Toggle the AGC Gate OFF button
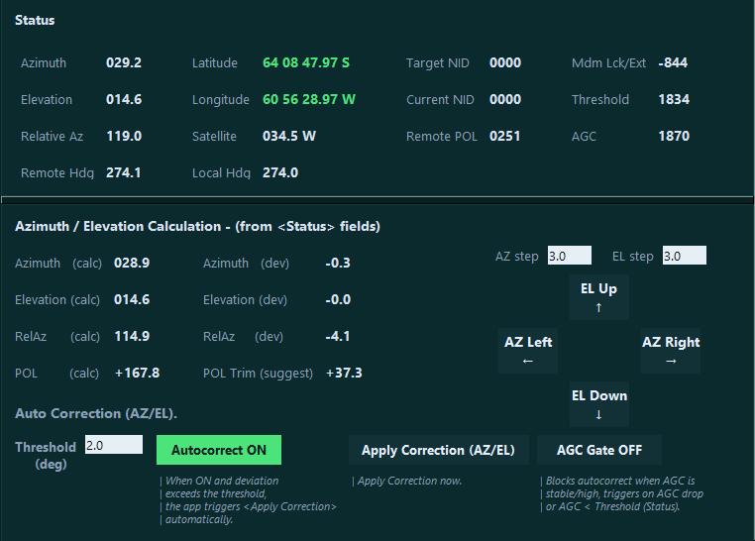This screenshot has width=755, height=541. point(599,450)
